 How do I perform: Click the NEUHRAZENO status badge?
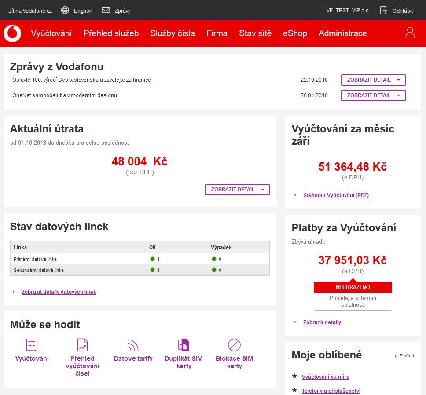[353, 287]
